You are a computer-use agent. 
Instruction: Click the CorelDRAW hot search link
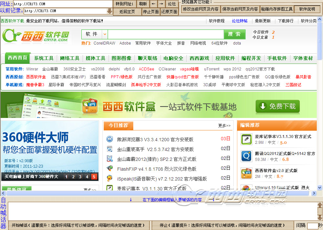(104, 43)
